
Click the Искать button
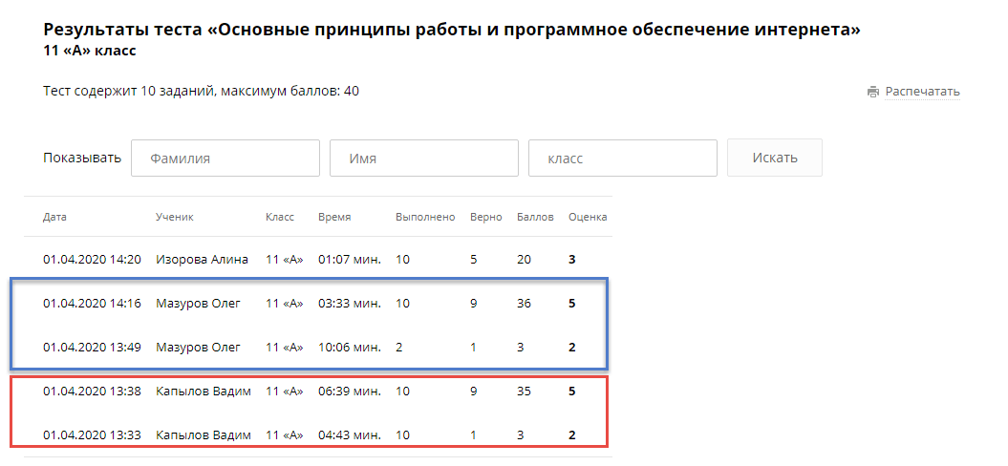click(x=775, y=158)
